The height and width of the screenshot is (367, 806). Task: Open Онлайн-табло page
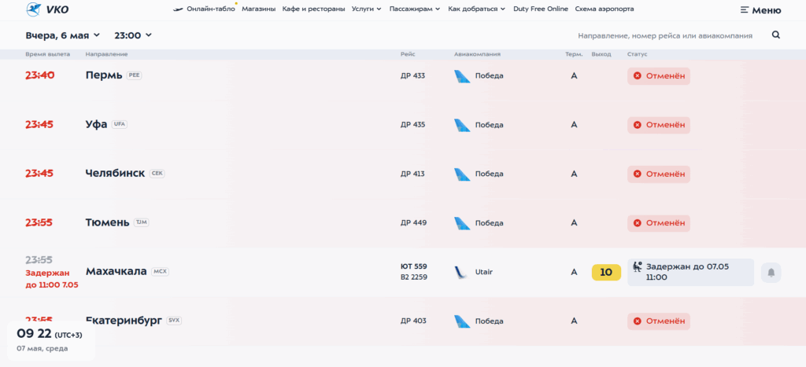tap(211, 9)
